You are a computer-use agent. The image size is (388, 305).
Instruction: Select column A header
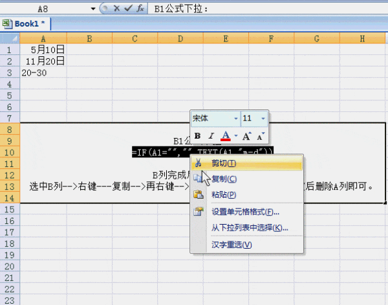tap(43, 39)
